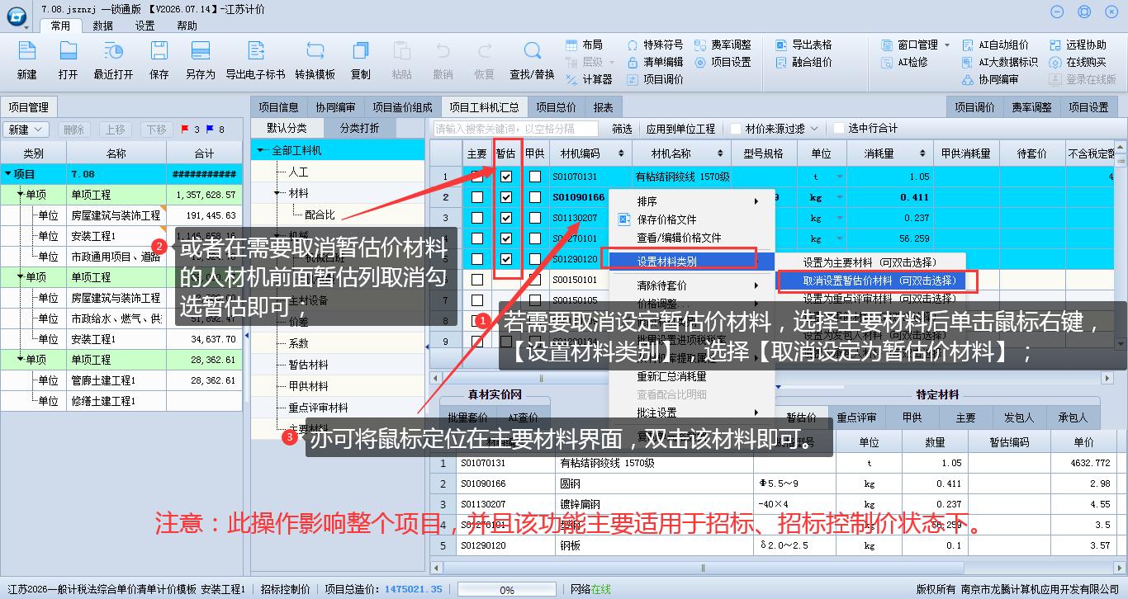Choose 保存价格文件 in context menu
1128x599 pixels.
click(666, 219)
